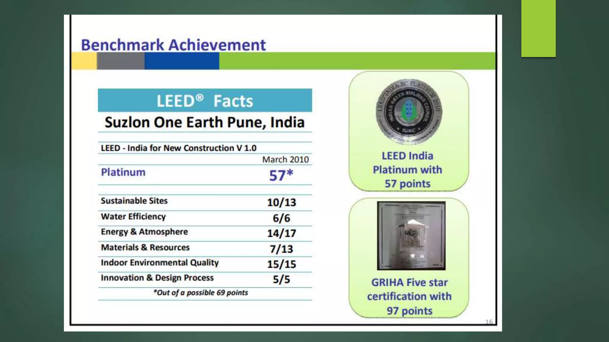This screenshot has height=342, width=609.
Task: Click the IGBC platinum medallion image
Action: [409, 112]
